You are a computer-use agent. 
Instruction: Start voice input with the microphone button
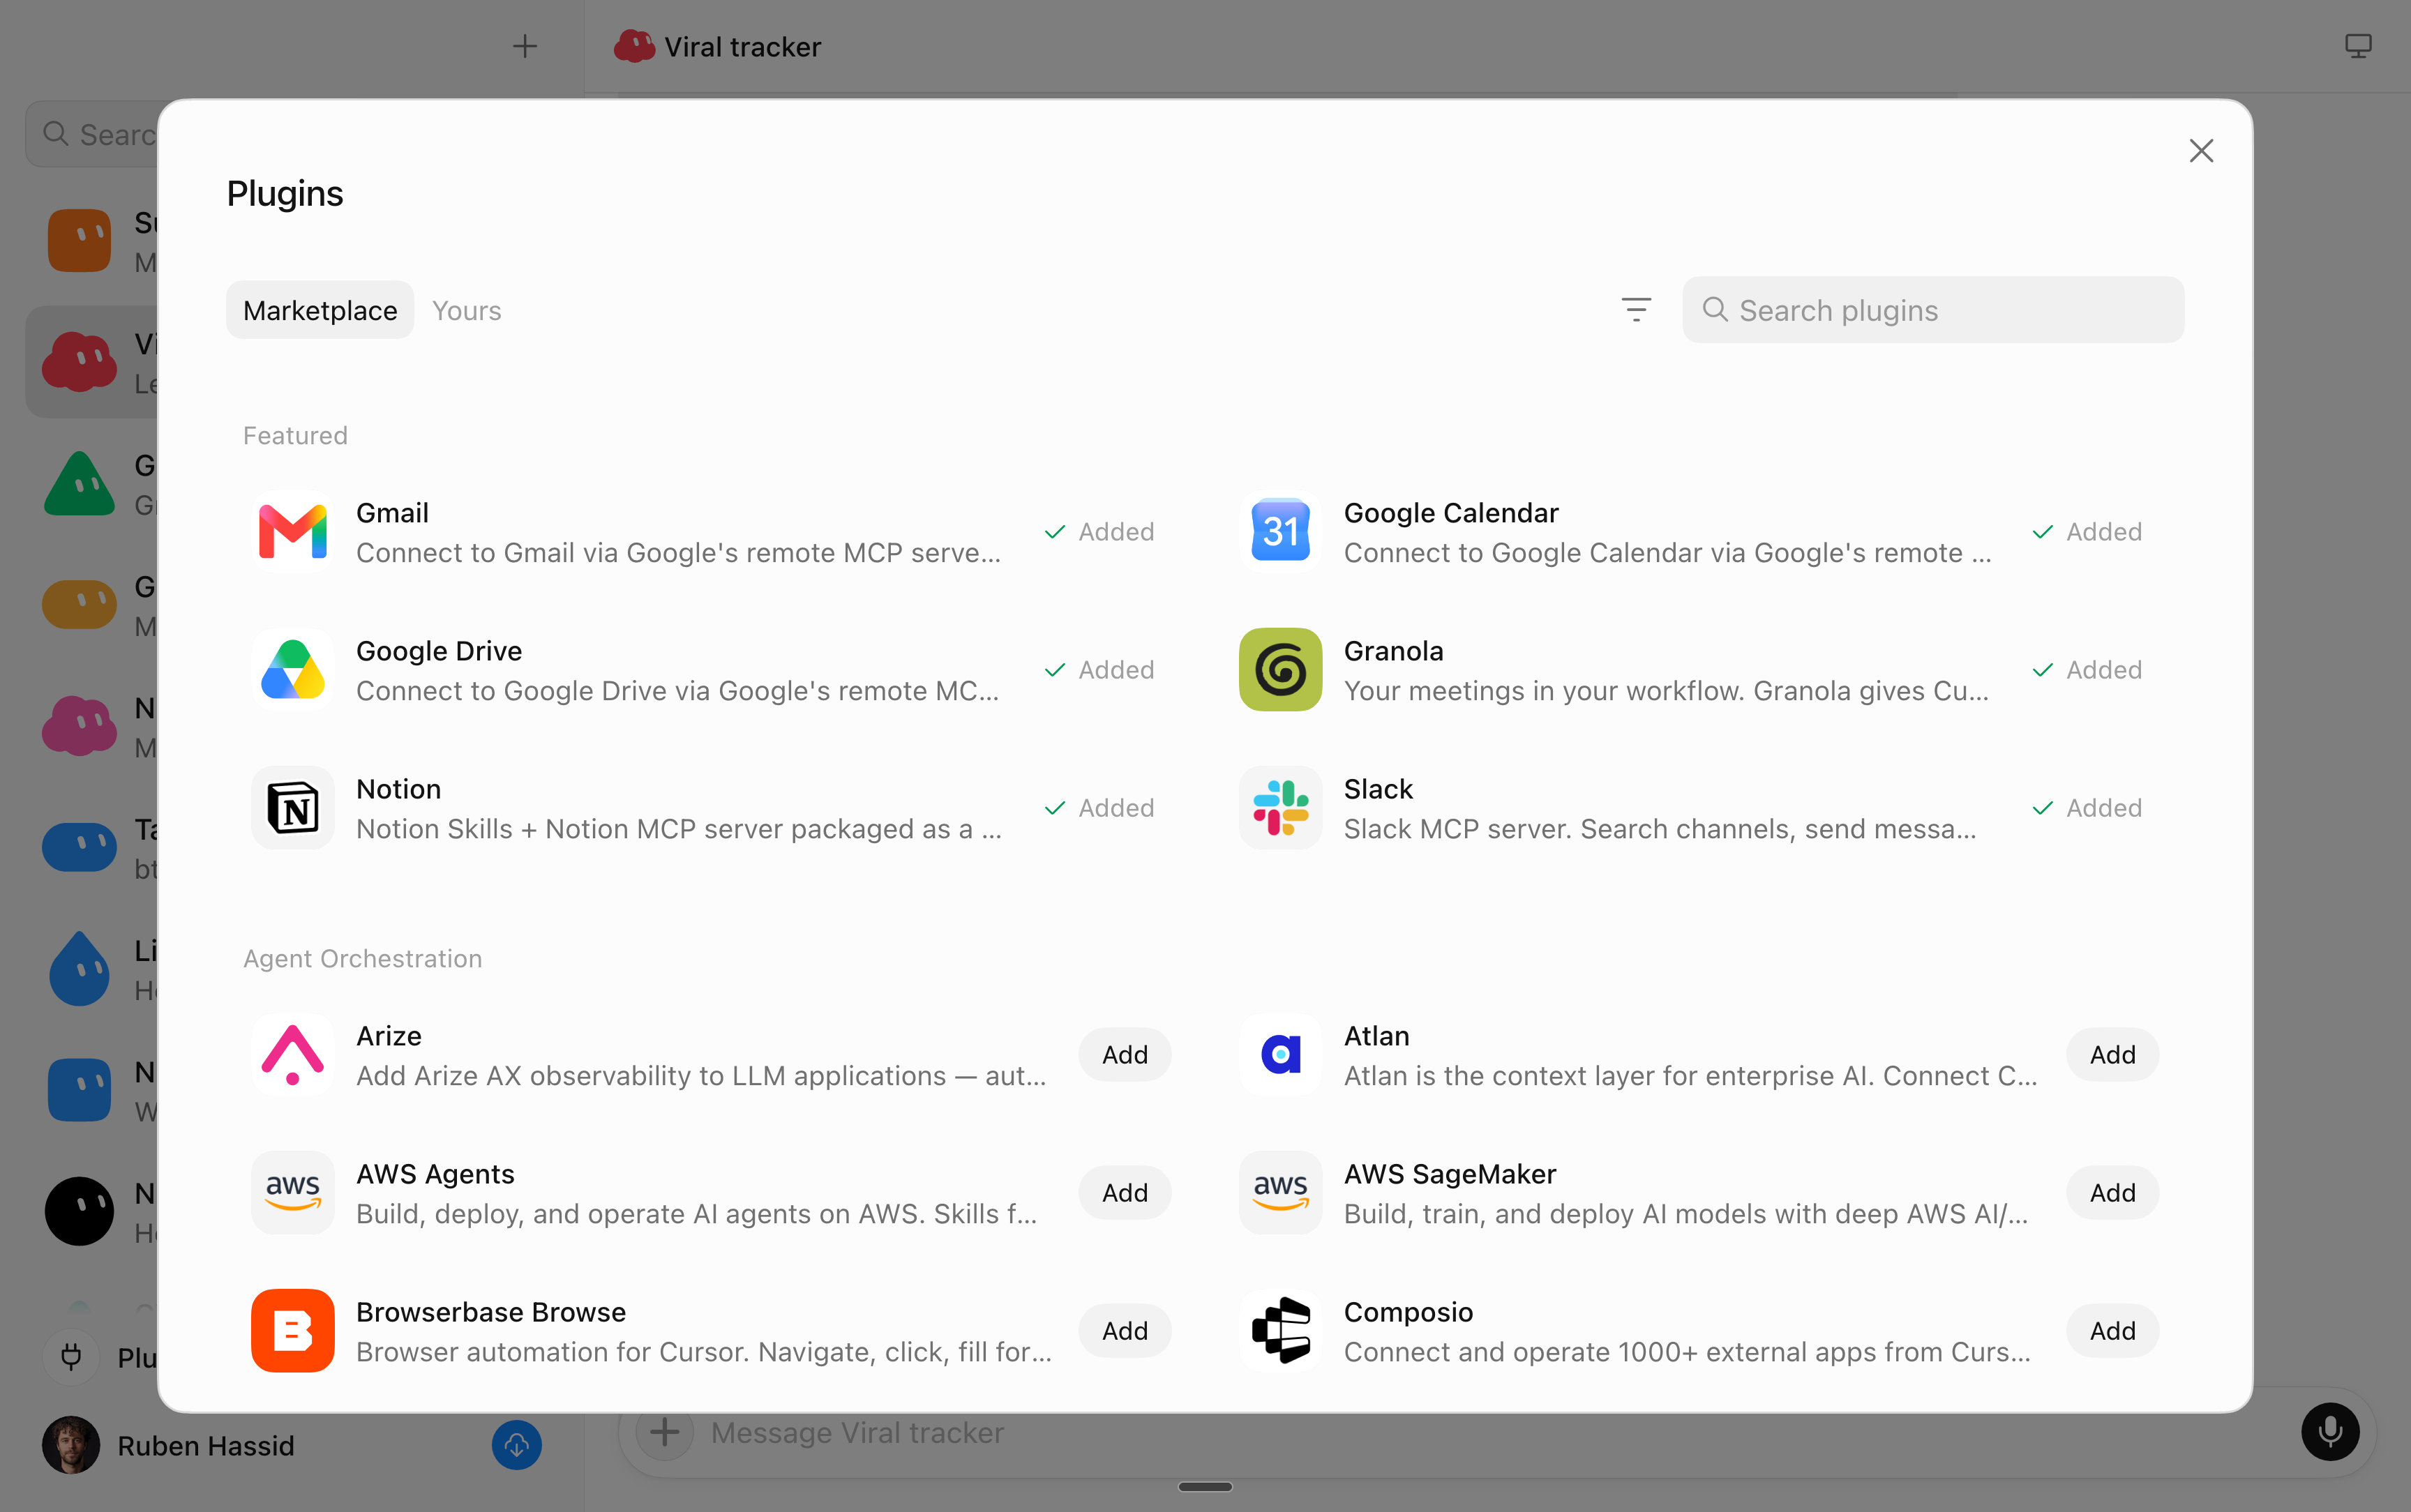click(2329, 1432)
